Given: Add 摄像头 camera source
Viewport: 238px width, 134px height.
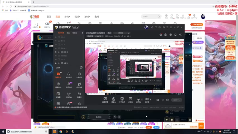Looking at the screenshot, I should click(x=114, y=100).
